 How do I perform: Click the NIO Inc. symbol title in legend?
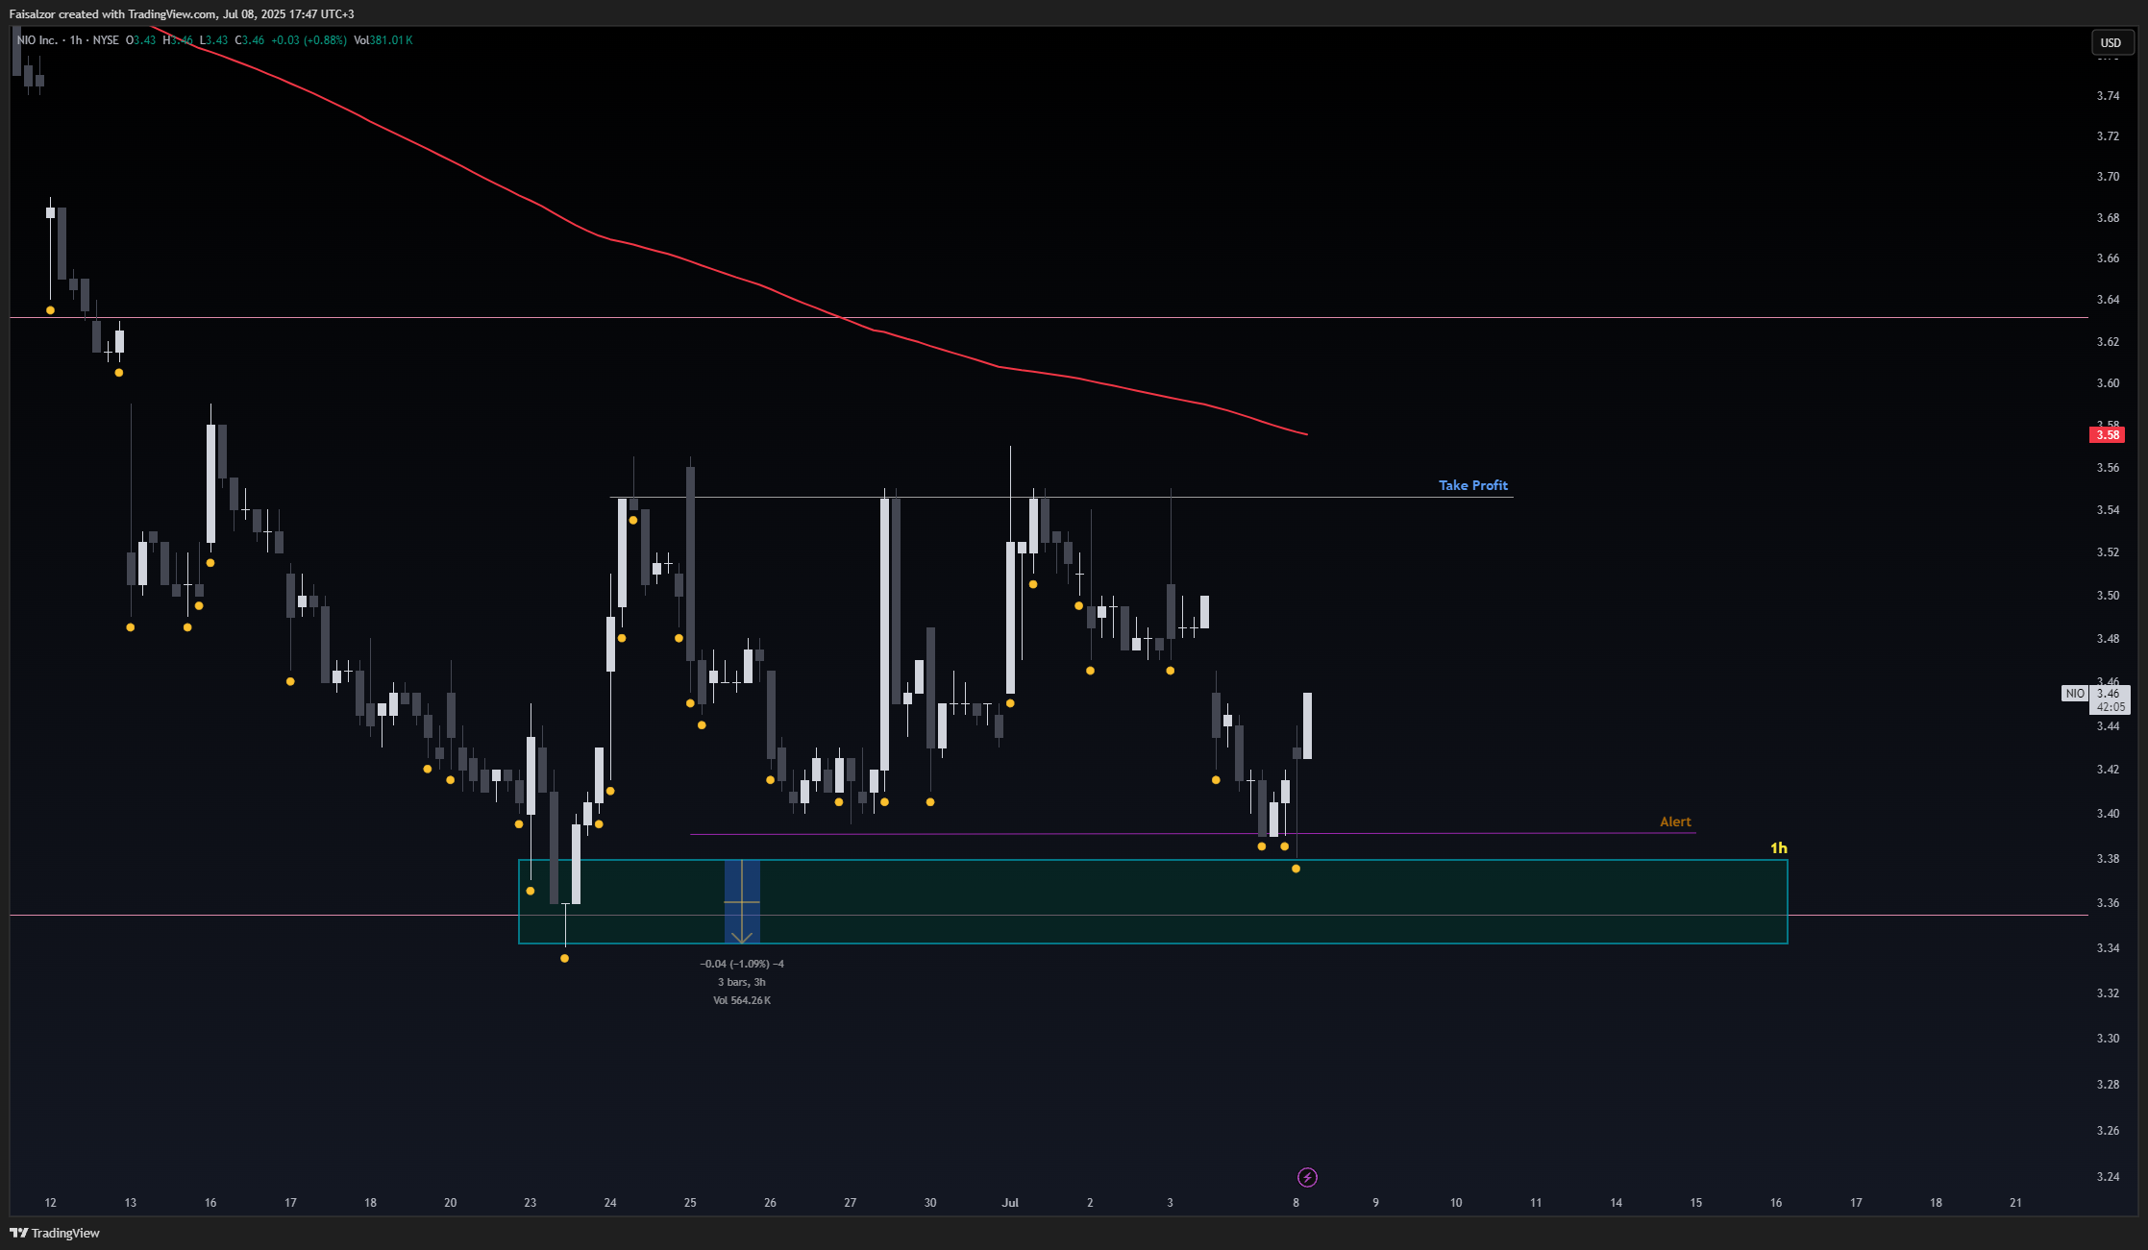point(37,40)
